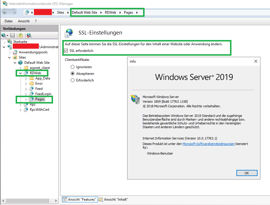Viewport: 270px width, 205px height.
Task: Click Sites in the breadcrumb
Action: click(x=61, y=12)
